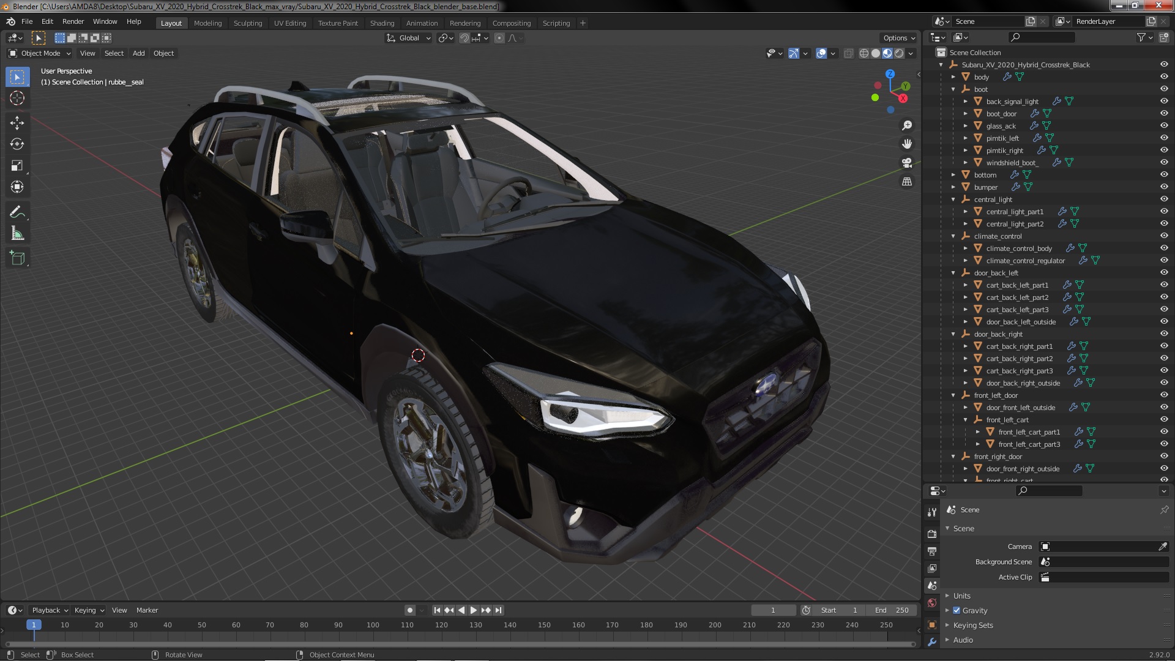Select the Cursor tool in toolbar

point(17,98)
